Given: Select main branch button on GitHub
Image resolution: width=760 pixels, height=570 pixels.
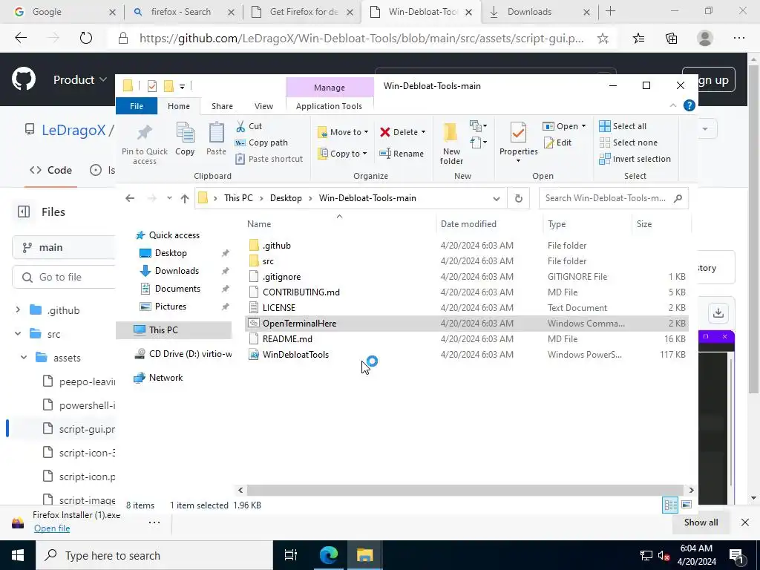Looking at the screenshot, I should click(64, 248).
